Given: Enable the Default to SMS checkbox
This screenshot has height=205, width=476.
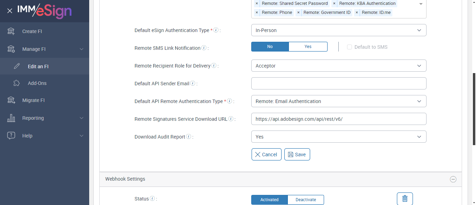Looking at the screenshot, I should point(350,47).
